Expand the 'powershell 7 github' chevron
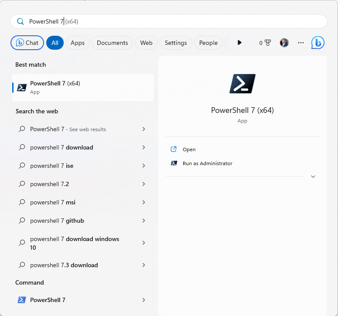 [143, 221]
